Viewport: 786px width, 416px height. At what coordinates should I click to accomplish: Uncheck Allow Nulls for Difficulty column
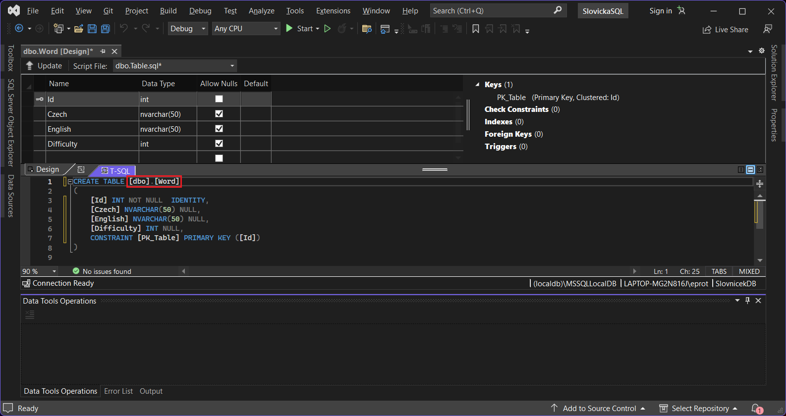[219, 144]
